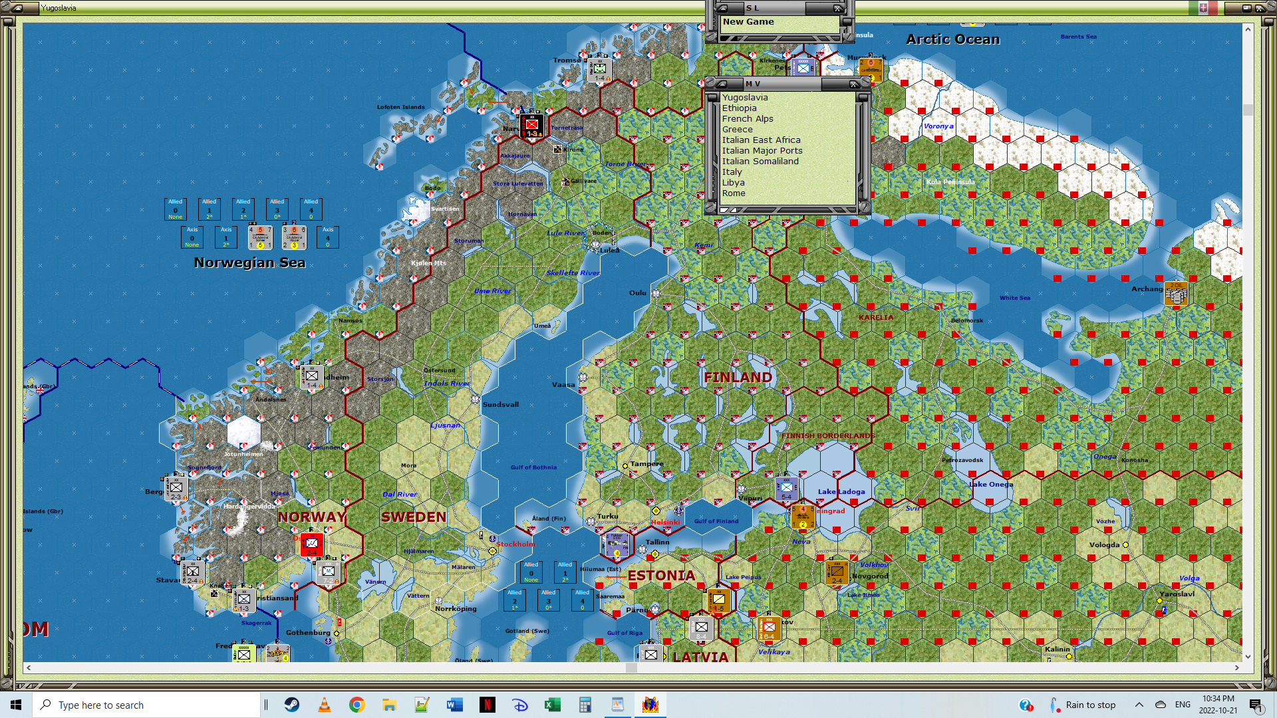
Task: Click Norwegian Sea Allied 2 sea box
Action: (243, 209)
